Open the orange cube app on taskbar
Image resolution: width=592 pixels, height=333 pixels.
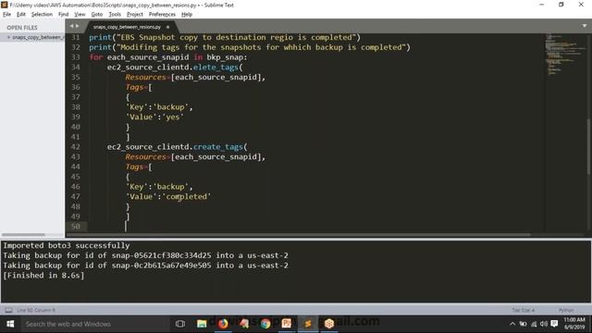pyautogui.click(x=329, y=324)
